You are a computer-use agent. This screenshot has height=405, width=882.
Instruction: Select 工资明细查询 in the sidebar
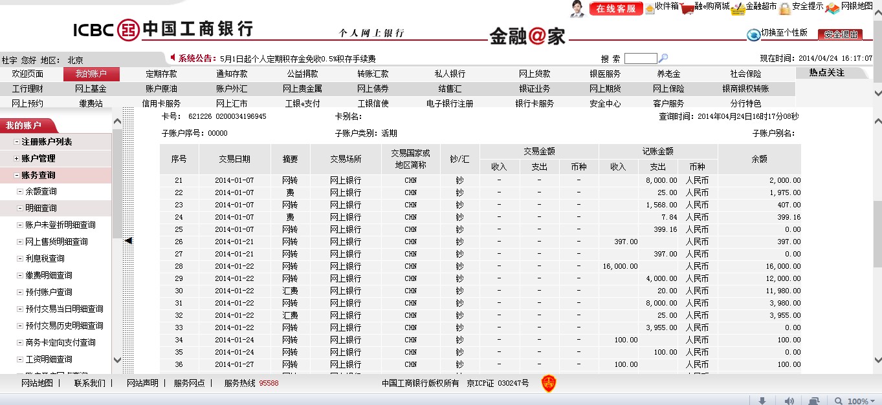49,360
